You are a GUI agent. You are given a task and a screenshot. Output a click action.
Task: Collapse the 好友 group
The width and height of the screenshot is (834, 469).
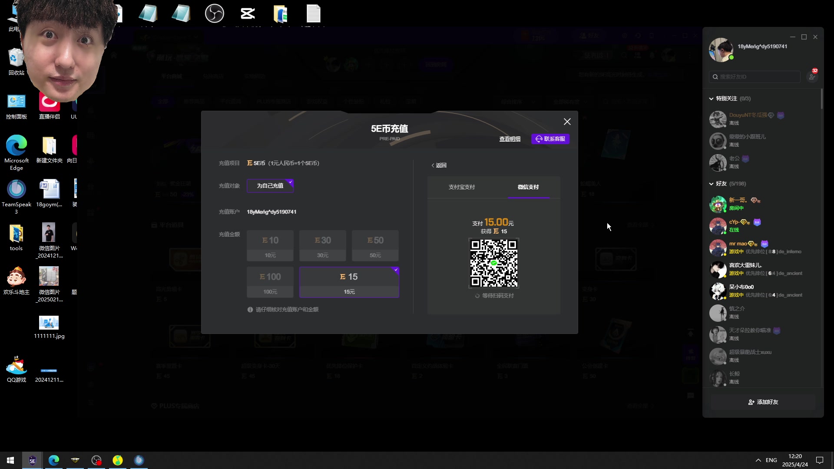(x=728, y=184)
